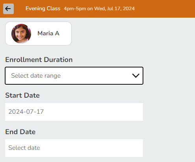Click the 2024-07-17 date value
Image resolution: width=195 pixels, height=162 pixels.
pyautogui.click(x=26, y=112)
